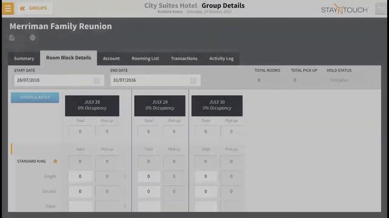Edit the End Date field

pyautogui.click(x=156, y=81)
